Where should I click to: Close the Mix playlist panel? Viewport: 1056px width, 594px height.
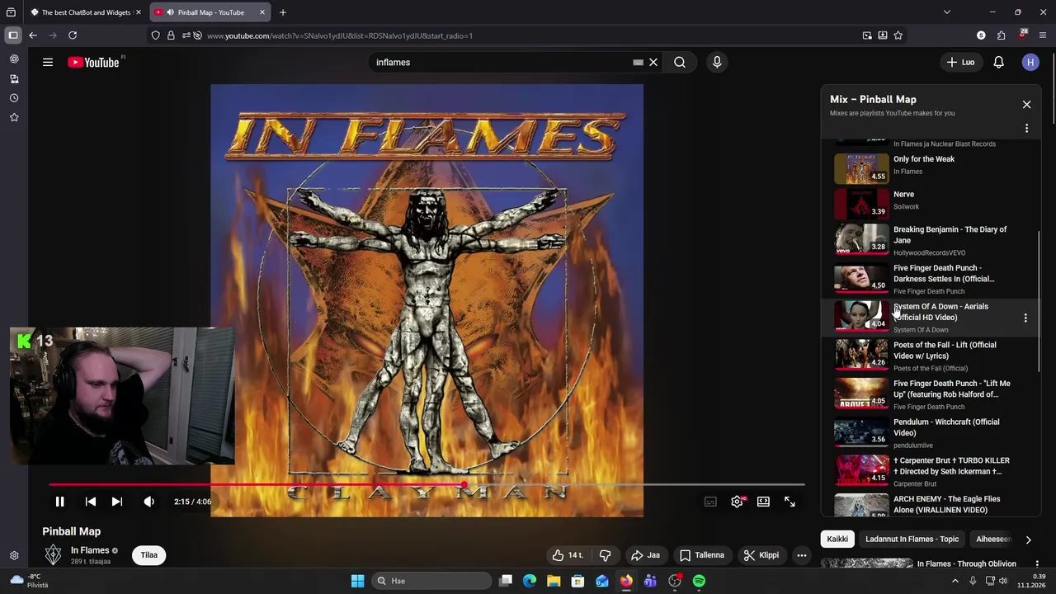click(1026, 105)
